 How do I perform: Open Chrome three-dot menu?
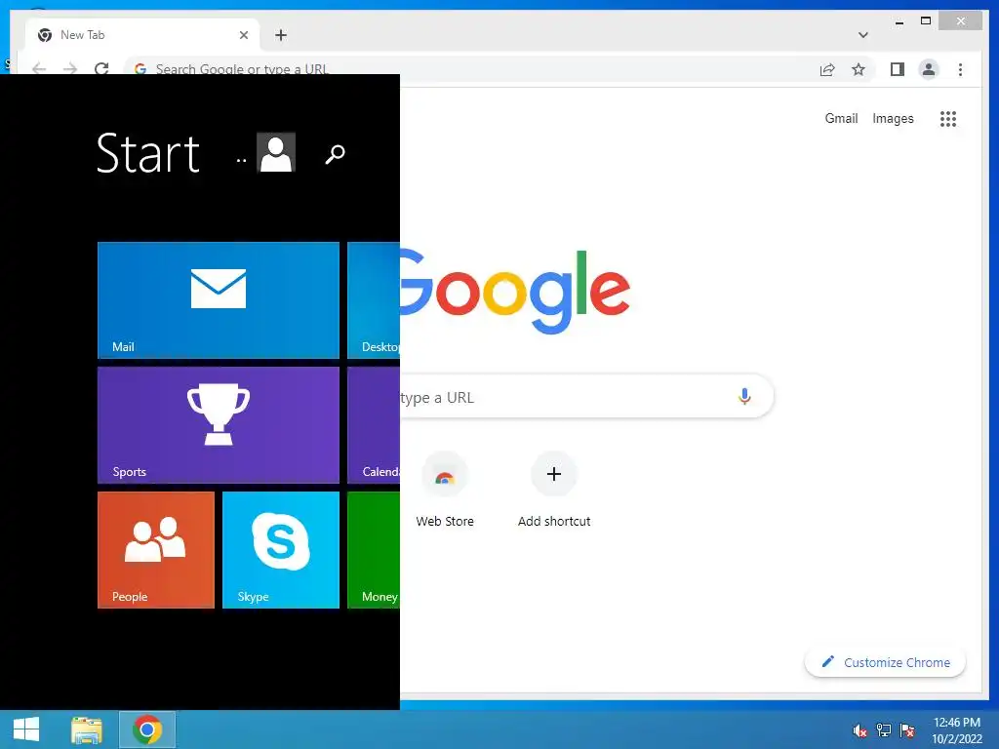960,69
